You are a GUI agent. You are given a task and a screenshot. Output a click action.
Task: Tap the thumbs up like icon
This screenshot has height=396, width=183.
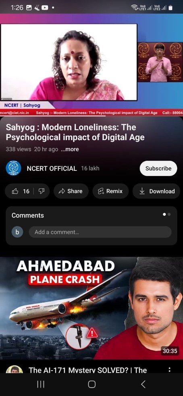15,191
